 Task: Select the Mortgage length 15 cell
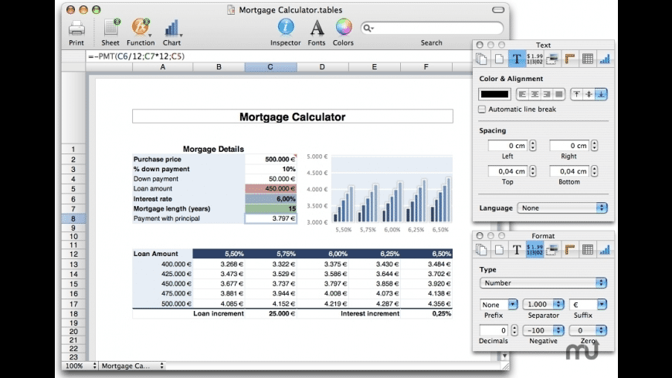tap(270, 208)
